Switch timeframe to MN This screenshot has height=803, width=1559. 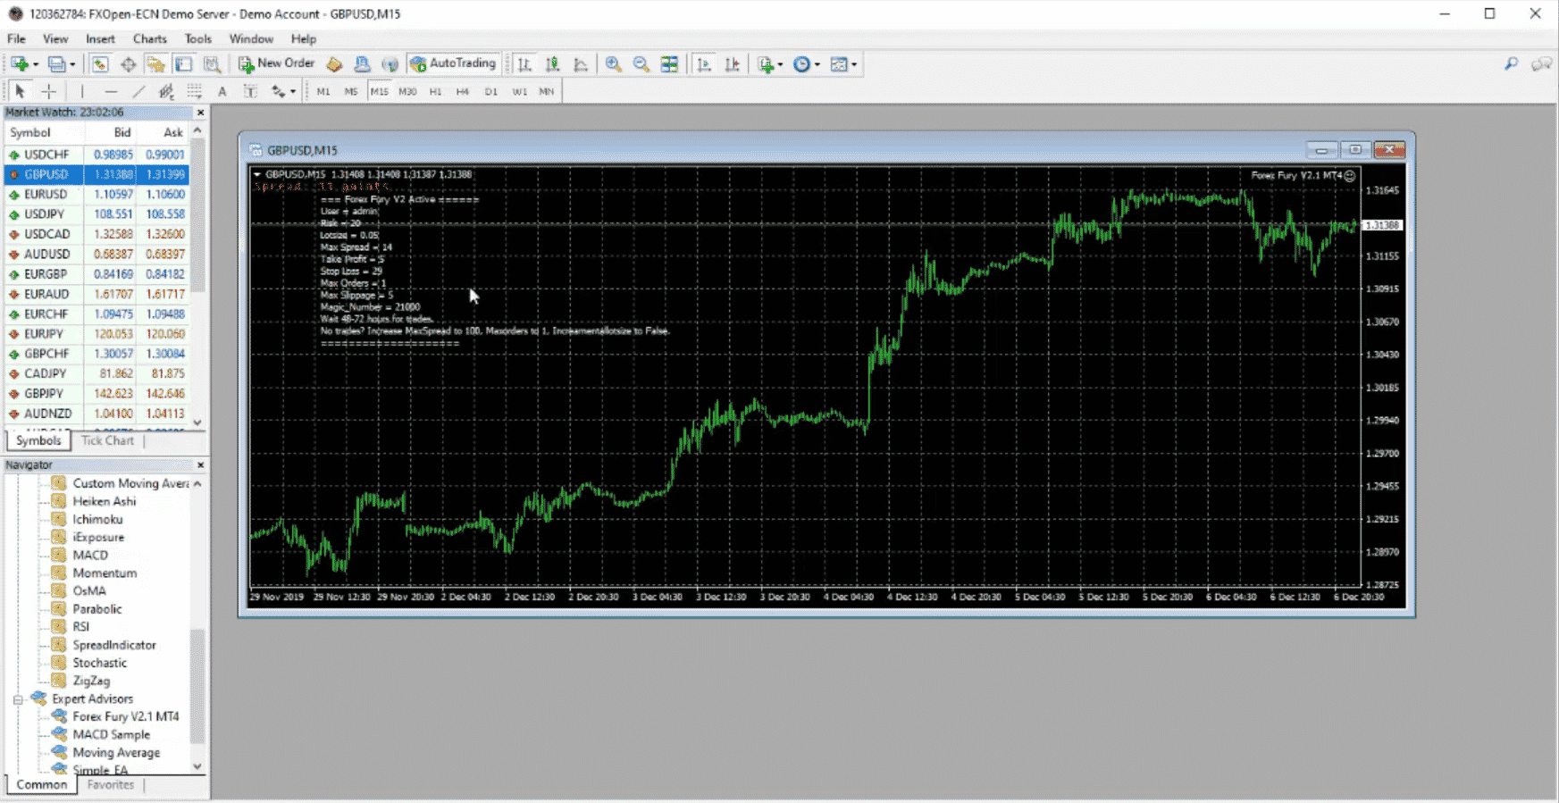(x=546, y=91)
